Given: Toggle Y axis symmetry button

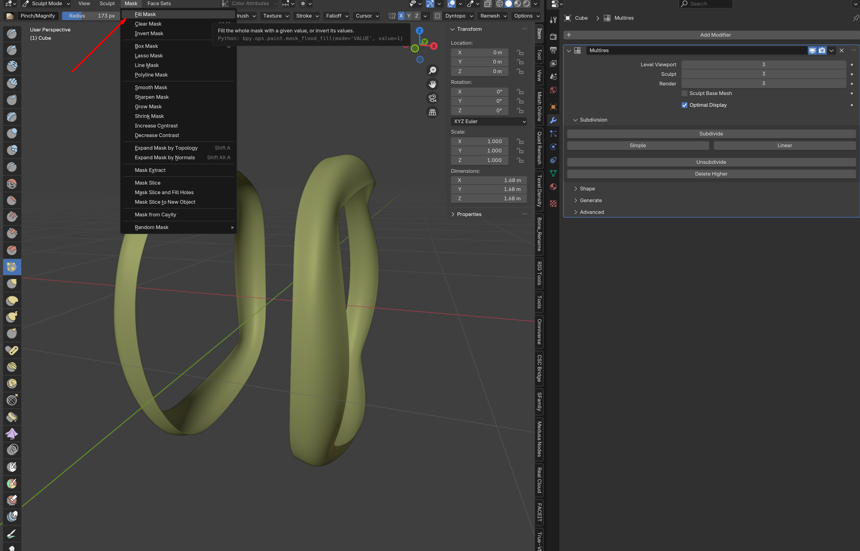Looking at the screenshot, I should tap(408, 16).
